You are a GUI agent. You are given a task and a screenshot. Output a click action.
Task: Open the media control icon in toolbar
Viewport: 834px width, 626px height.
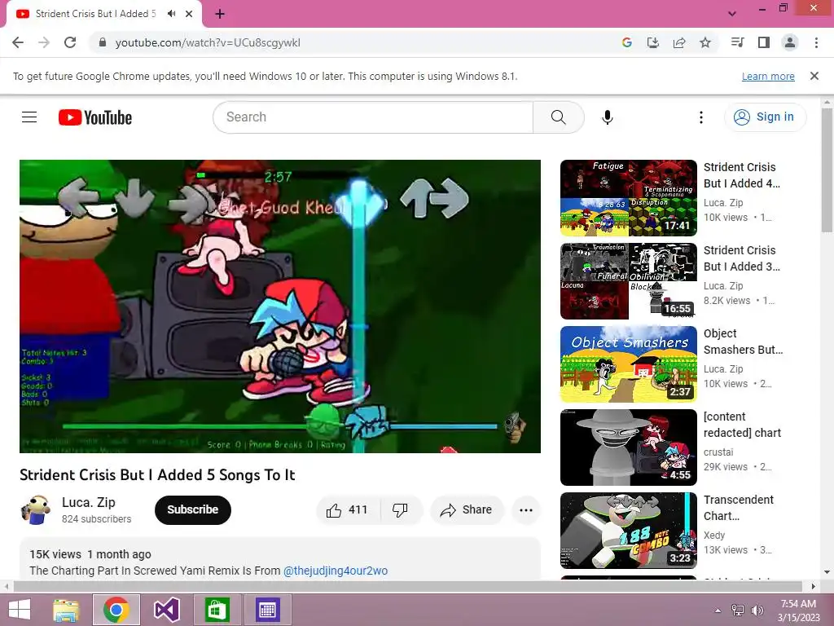click(737, 42)
